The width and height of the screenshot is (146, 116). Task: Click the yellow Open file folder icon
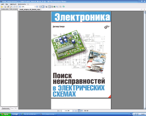pos(2,7)
